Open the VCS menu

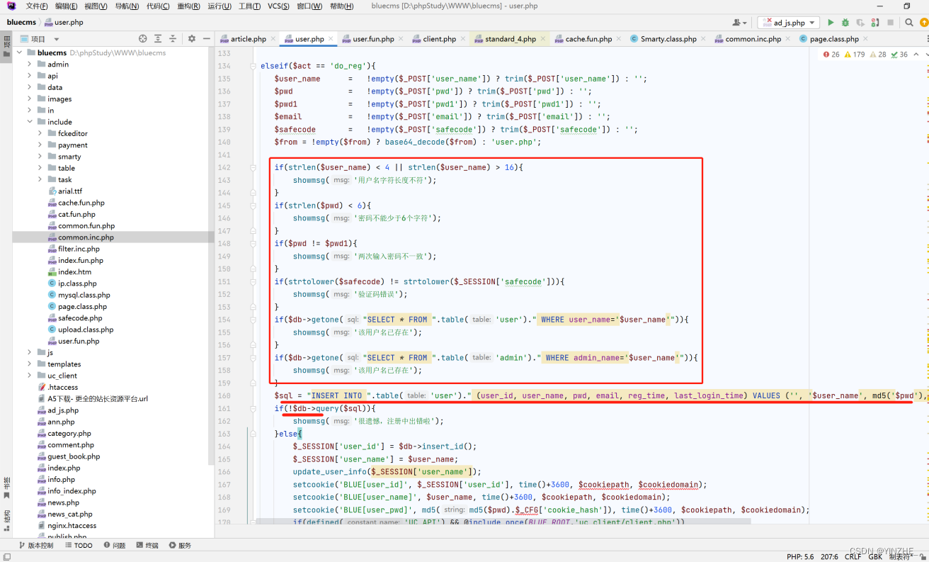(x=278, y=6)
